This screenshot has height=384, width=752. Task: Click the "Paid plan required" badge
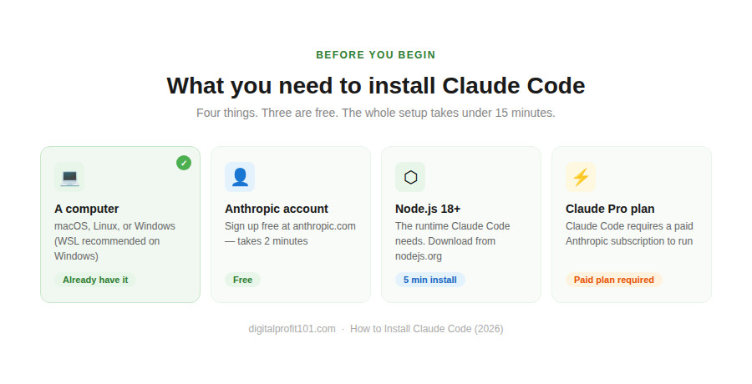[613, 280]
